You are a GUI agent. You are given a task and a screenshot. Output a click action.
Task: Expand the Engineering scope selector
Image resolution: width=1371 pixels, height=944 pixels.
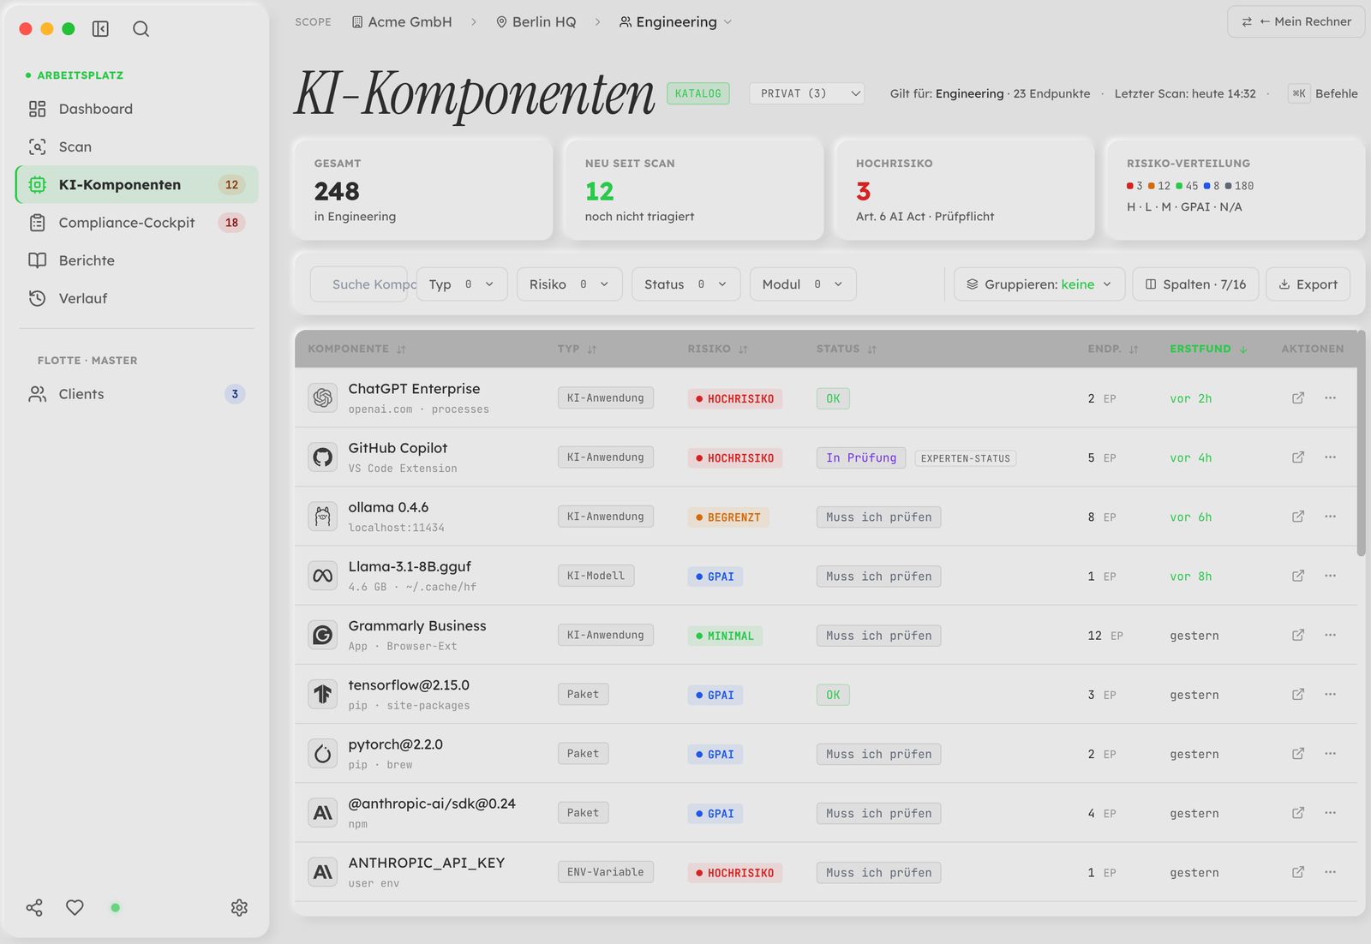(x=676, y=22)
